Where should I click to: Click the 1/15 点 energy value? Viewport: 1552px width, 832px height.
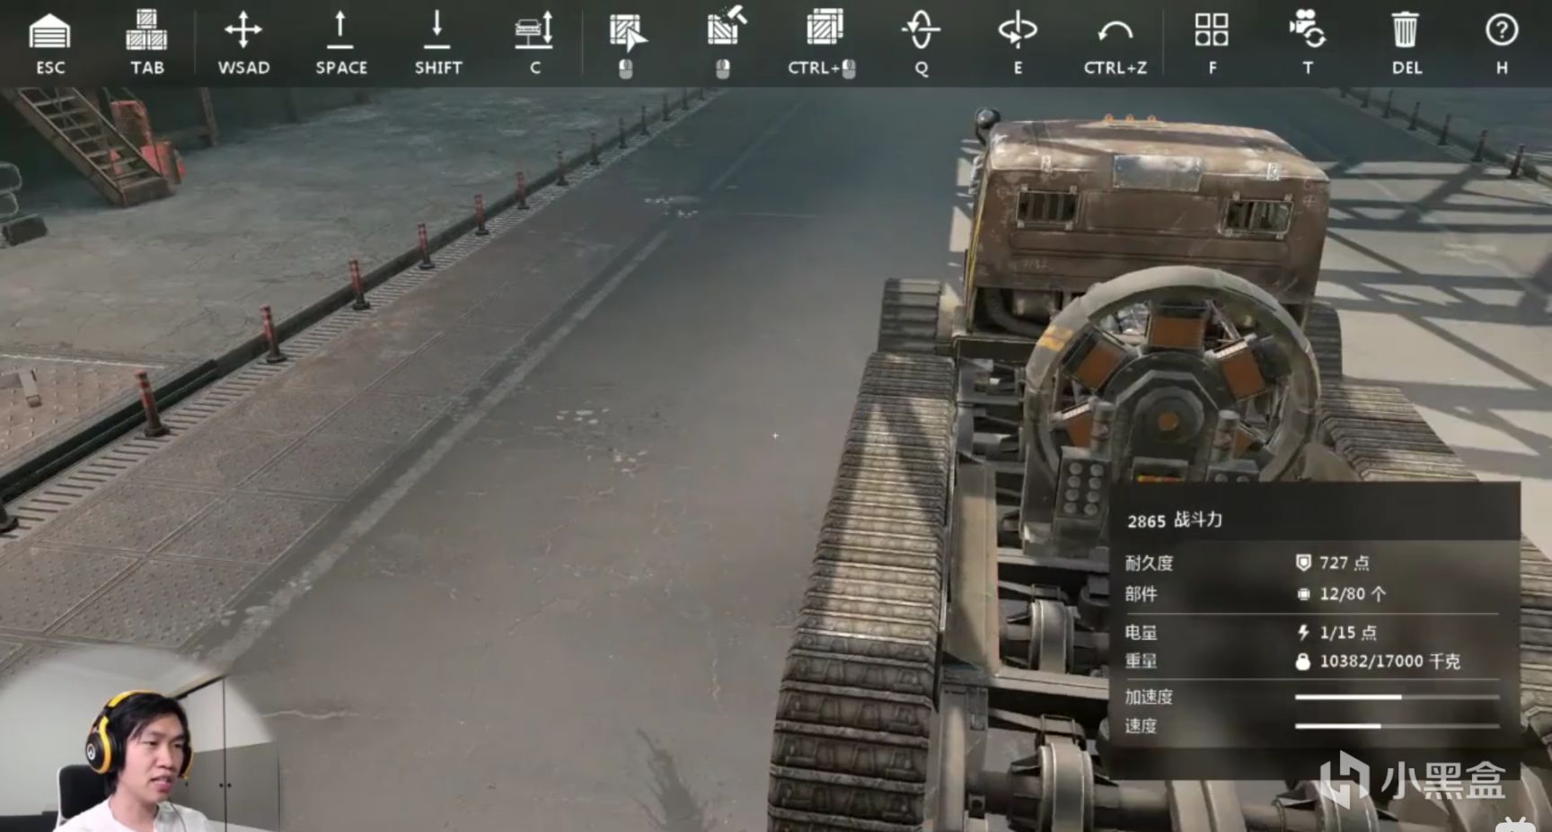[1348, 632]
